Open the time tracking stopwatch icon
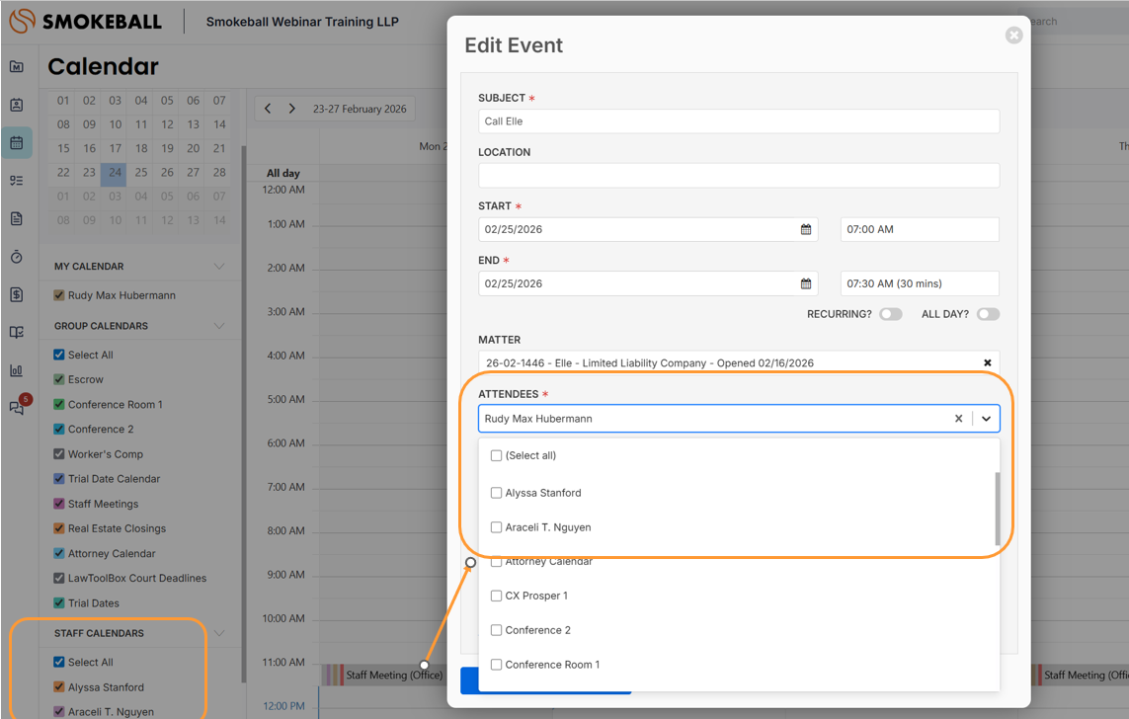This screenshot has height=719, width=1129. pyautogui.click(x=17, y=257)
